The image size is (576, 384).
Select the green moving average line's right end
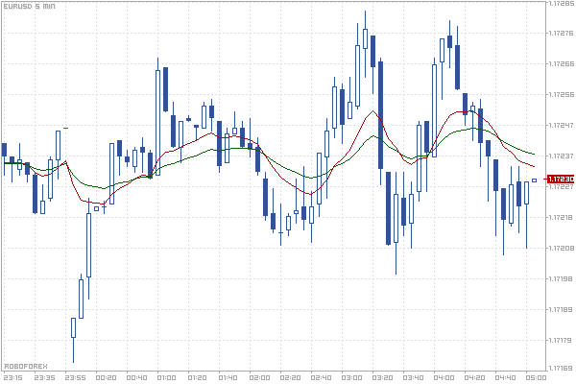(x=535, y=155)
